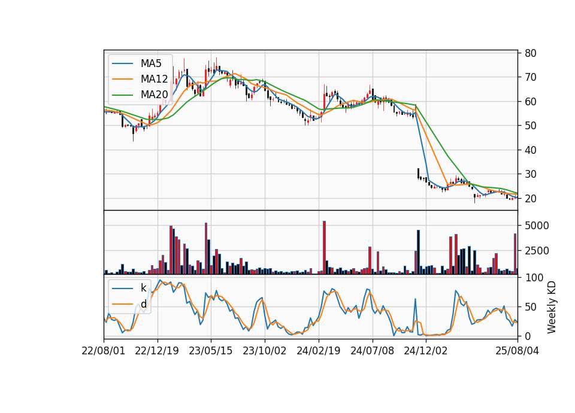Image resolution: width=575 pixels, height=413 pixels.
Task: Click the blue k legend line sample
Action: pos(122,289)
